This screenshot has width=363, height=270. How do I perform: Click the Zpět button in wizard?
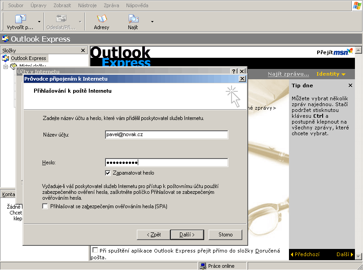[x=154, y=235]
